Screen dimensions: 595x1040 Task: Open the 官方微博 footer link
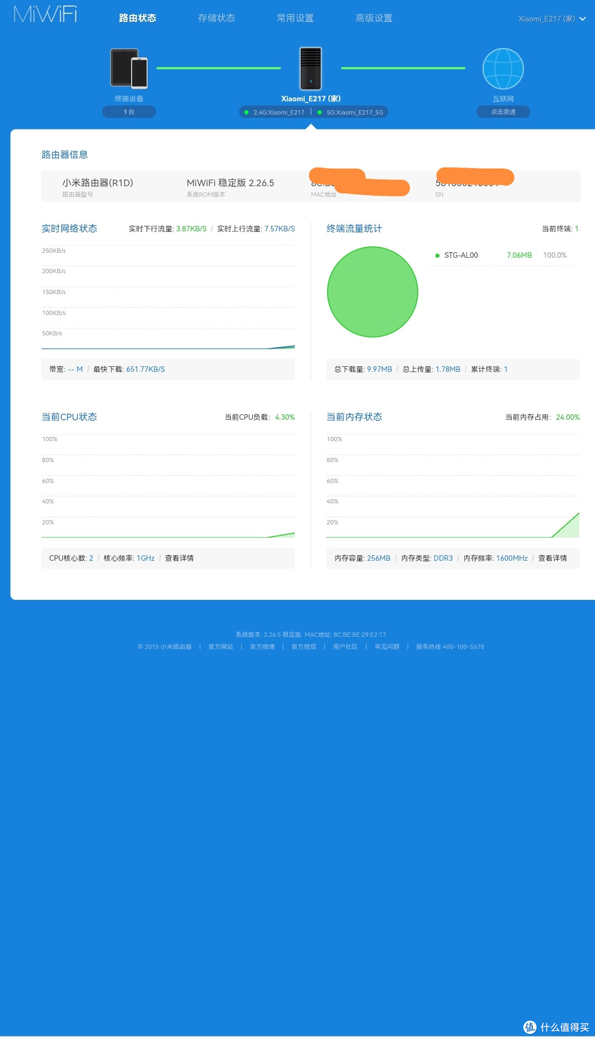pyautogui.click(x=262, y=647)
